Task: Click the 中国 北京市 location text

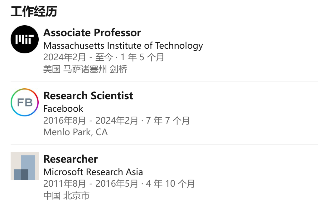Action: (66, 196)
